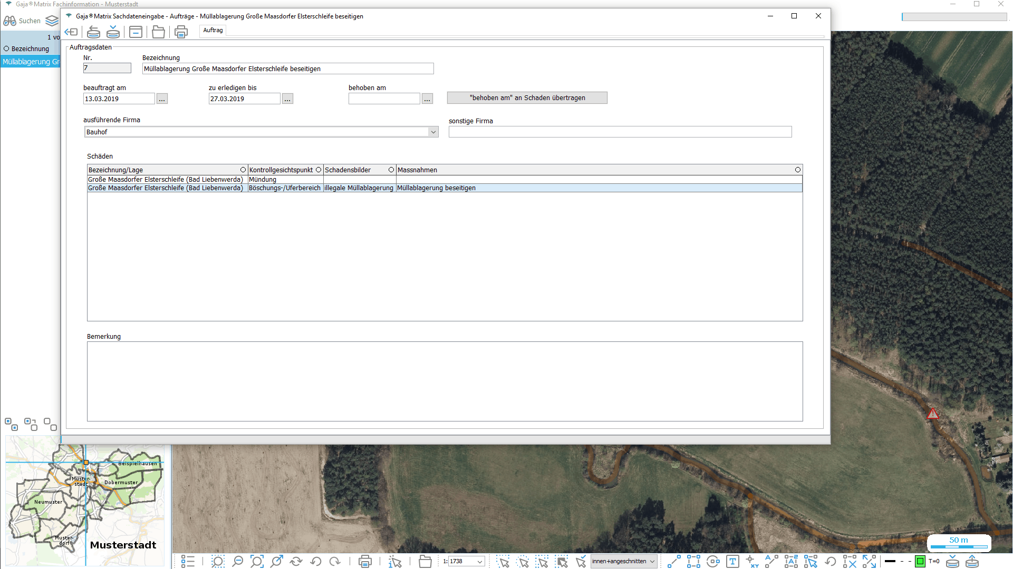Screen dimensions: 1013x569
Task: Click the binoculars Suchen icon
Action: (9, 21)
